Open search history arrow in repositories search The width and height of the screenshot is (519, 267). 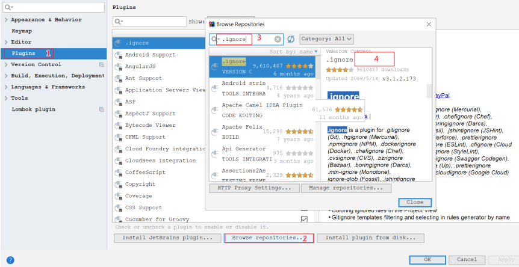[219, 39]
